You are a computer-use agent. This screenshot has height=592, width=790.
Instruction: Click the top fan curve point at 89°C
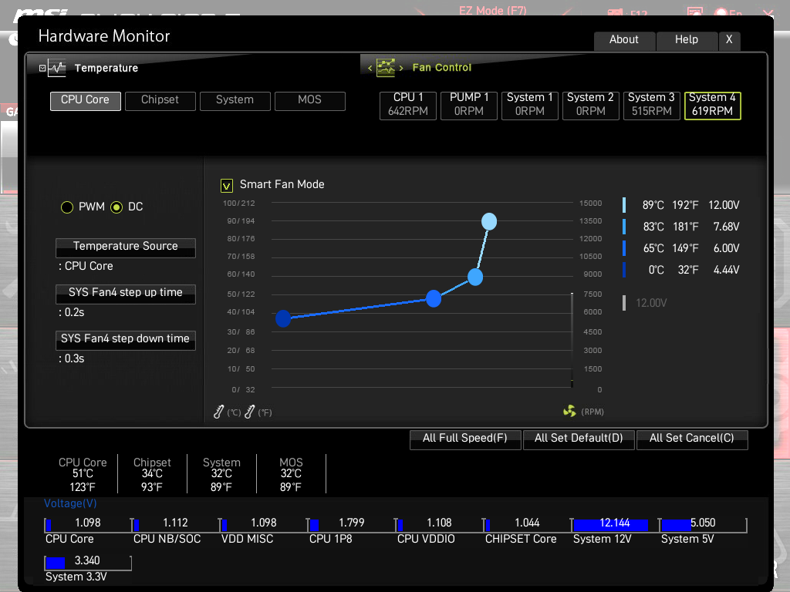click(x=488, y=221)
